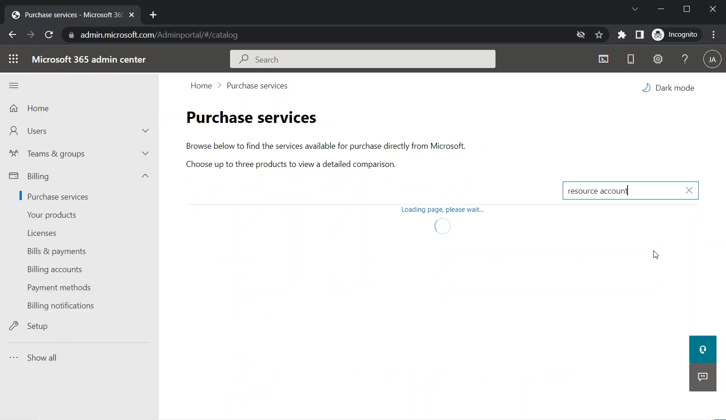Open the Cloud Shell icon in header
The image size is (726, 420).
603,59
